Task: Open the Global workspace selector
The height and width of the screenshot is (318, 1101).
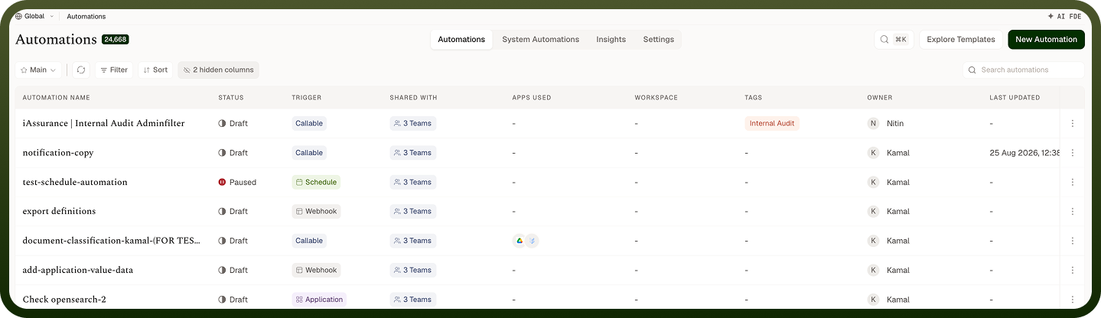Action: (x=34, y=16)
